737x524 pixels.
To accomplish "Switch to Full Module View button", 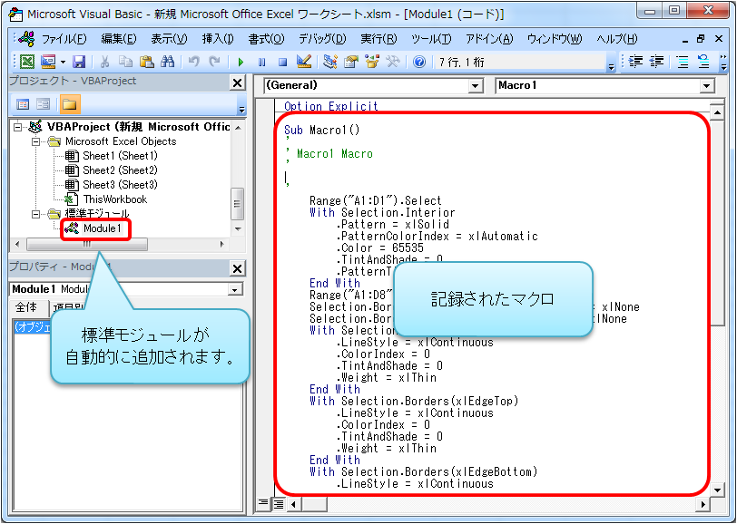I will (279, 504).
